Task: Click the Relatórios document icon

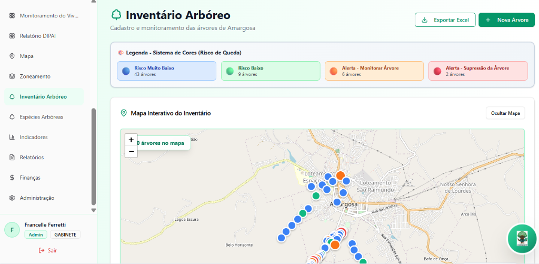Action: [12, 158]
